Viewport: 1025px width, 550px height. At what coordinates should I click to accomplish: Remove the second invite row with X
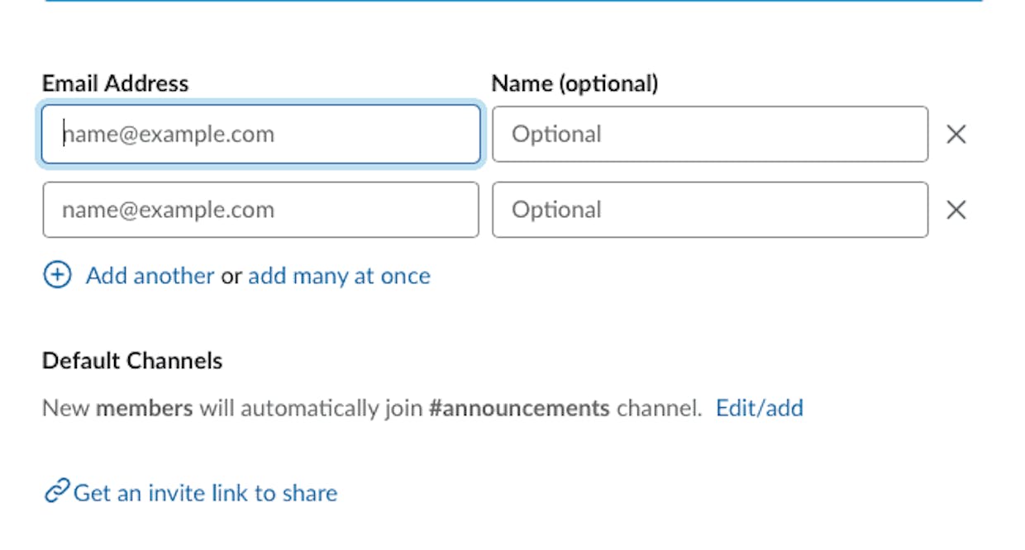point(956,211)
